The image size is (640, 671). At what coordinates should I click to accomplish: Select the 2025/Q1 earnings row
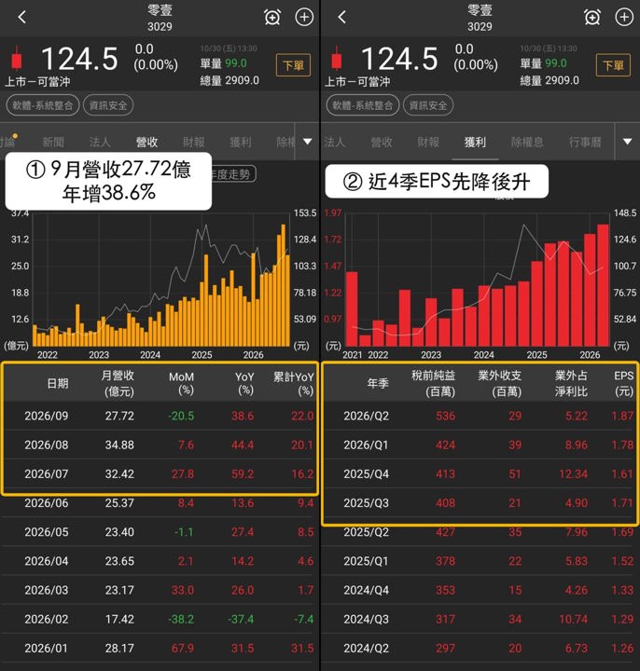480,561
